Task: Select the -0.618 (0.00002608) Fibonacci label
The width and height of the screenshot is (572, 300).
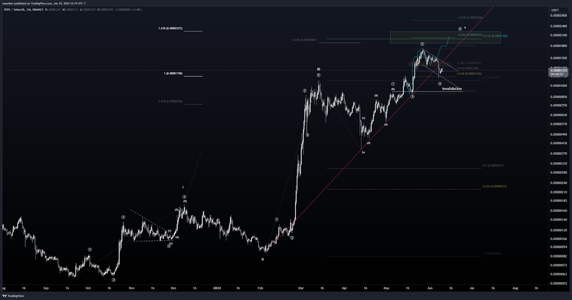Action: click(470, 17)
